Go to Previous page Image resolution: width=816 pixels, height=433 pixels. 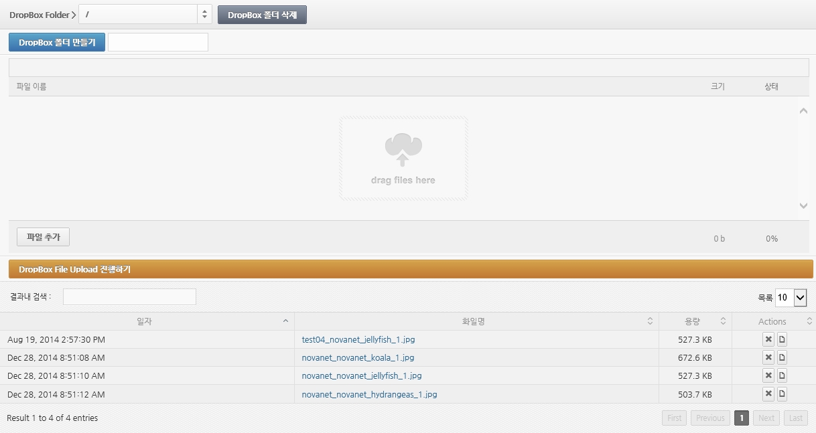tap(710, 418)
